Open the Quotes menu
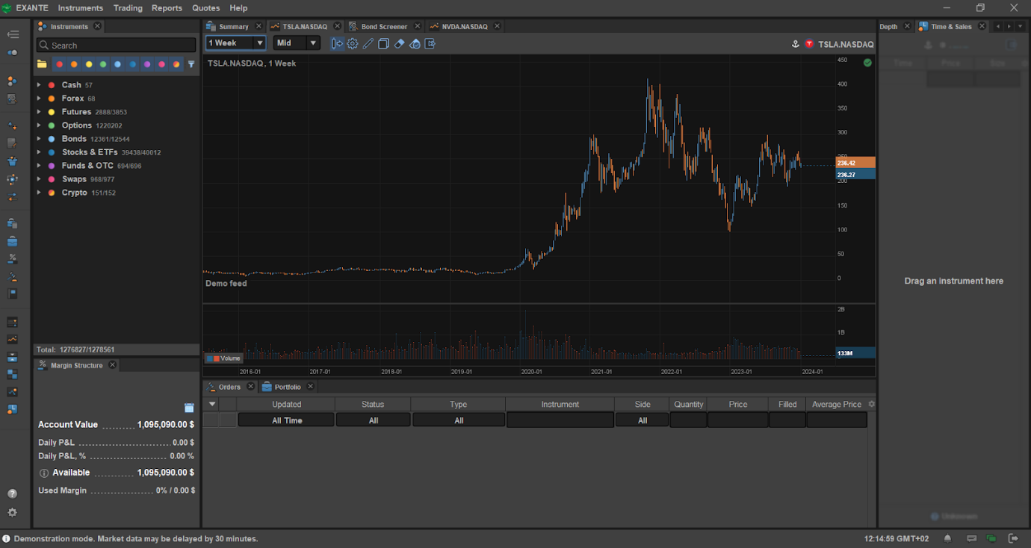Image resolution: width=1031 pixels, height=548 pixels. pyautogui.click(x=205, y=8)
